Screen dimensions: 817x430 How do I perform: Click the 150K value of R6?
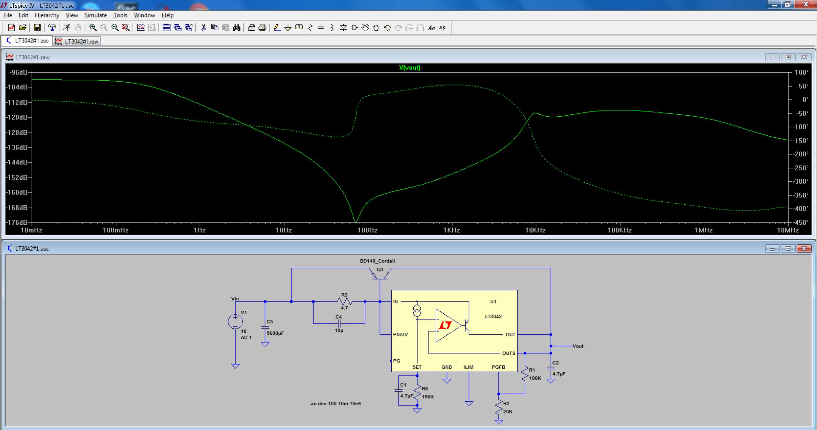428,397
